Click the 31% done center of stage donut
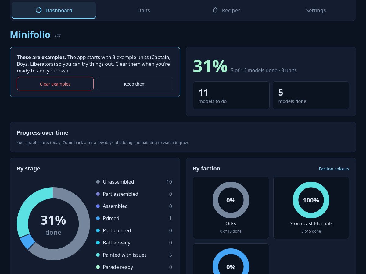 (53, 225)
